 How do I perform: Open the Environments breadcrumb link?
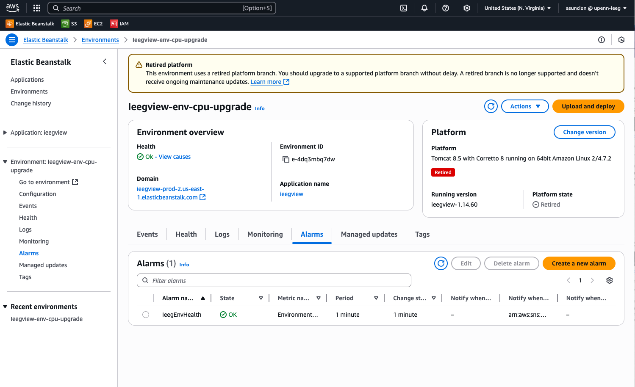tap(100, 40)
